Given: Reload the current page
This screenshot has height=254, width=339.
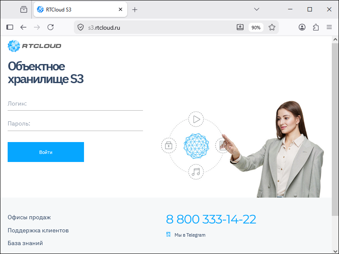Looking at the screenshot, I should [50, 27].
